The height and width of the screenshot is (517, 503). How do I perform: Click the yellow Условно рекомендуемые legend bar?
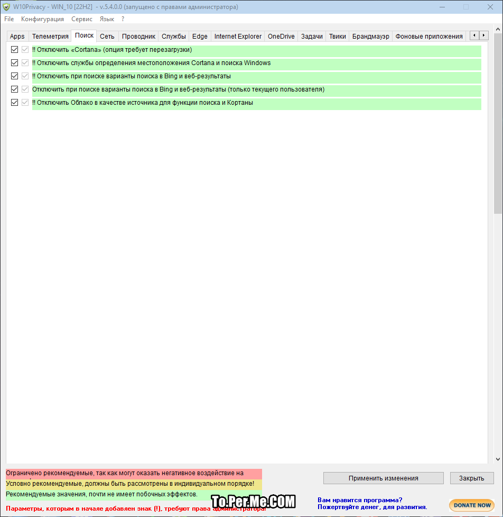134,484
